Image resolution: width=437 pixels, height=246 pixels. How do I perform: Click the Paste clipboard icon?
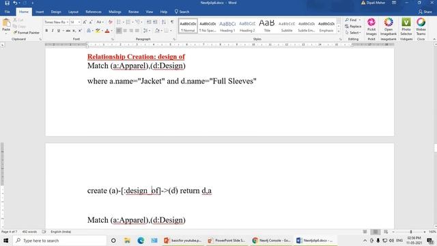click(6, 23)
